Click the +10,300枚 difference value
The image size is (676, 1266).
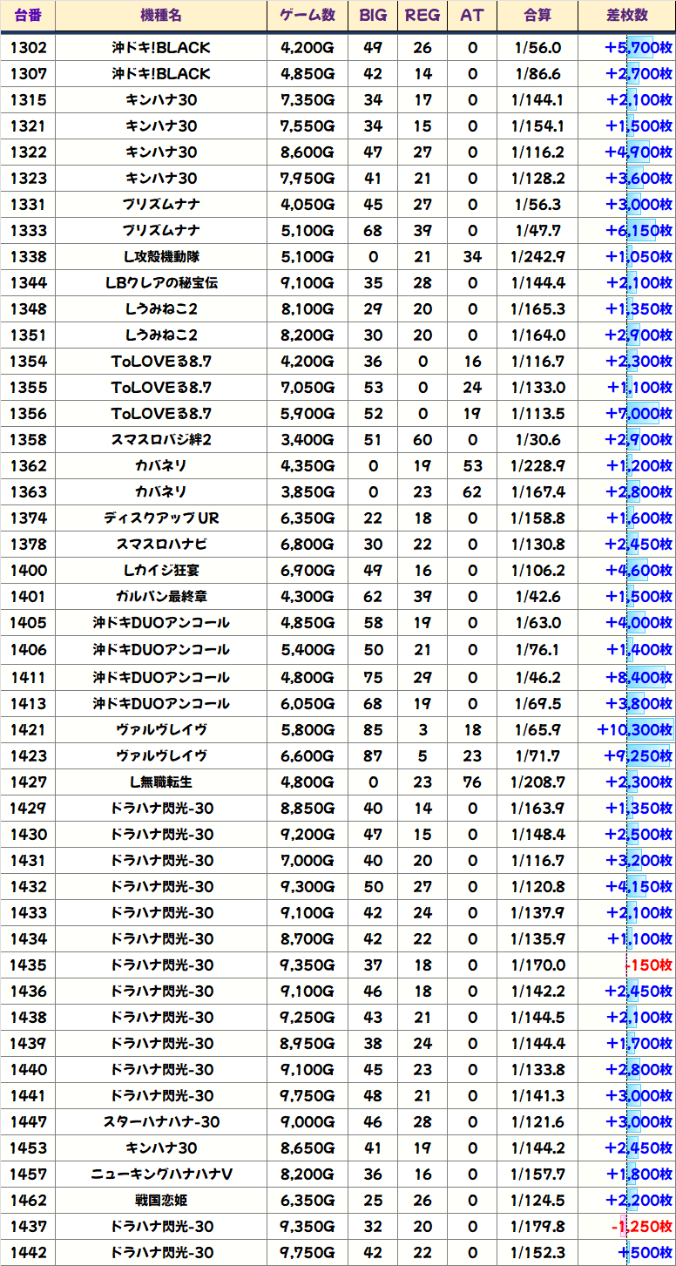tap(634, 729)
